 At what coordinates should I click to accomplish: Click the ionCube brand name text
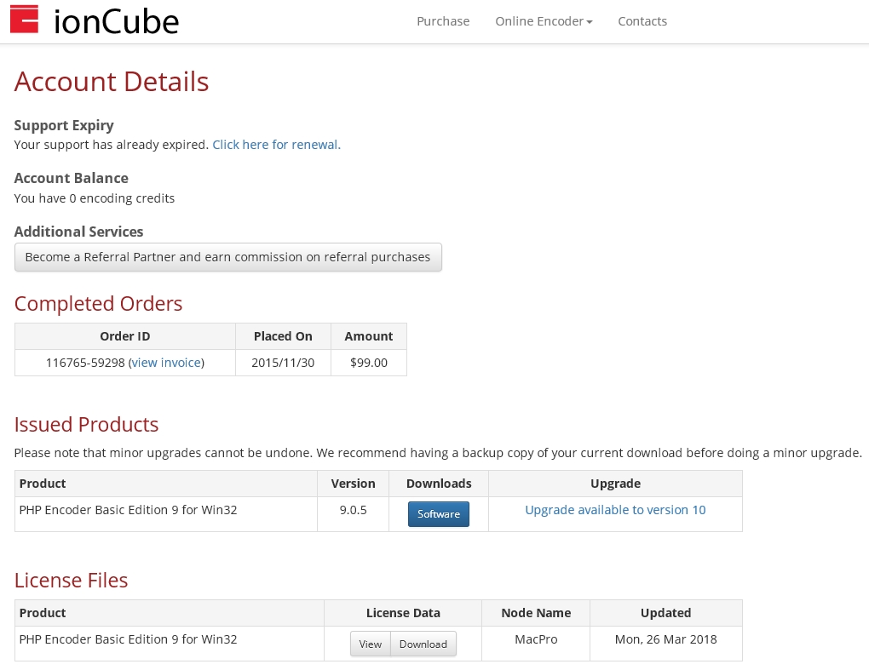[117, 21]
